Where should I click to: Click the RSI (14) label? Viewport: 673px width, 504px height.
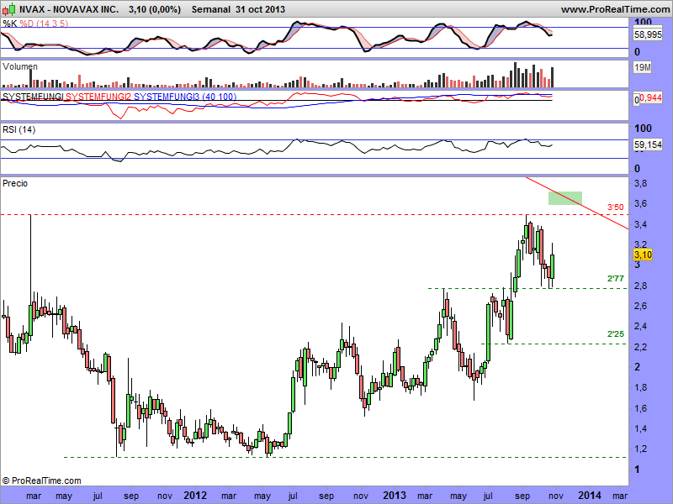click(19, 129)
